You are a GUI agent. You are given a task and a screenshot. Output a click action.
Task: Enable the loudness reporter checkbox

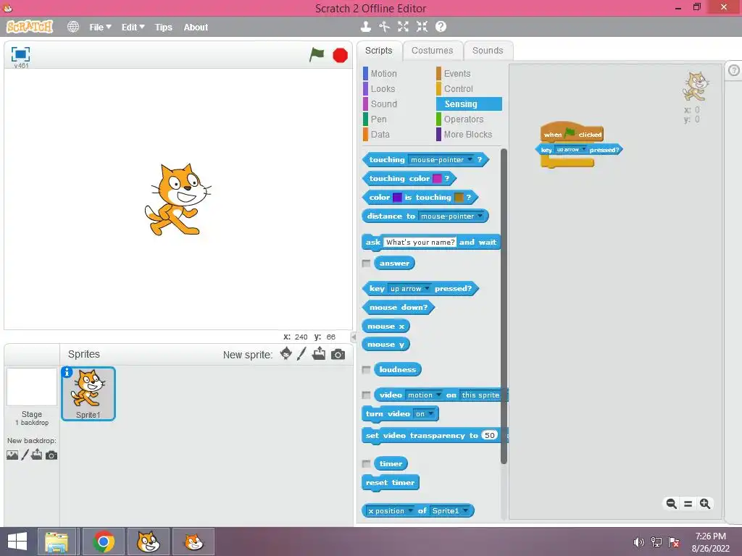click(x=366, y=370)
